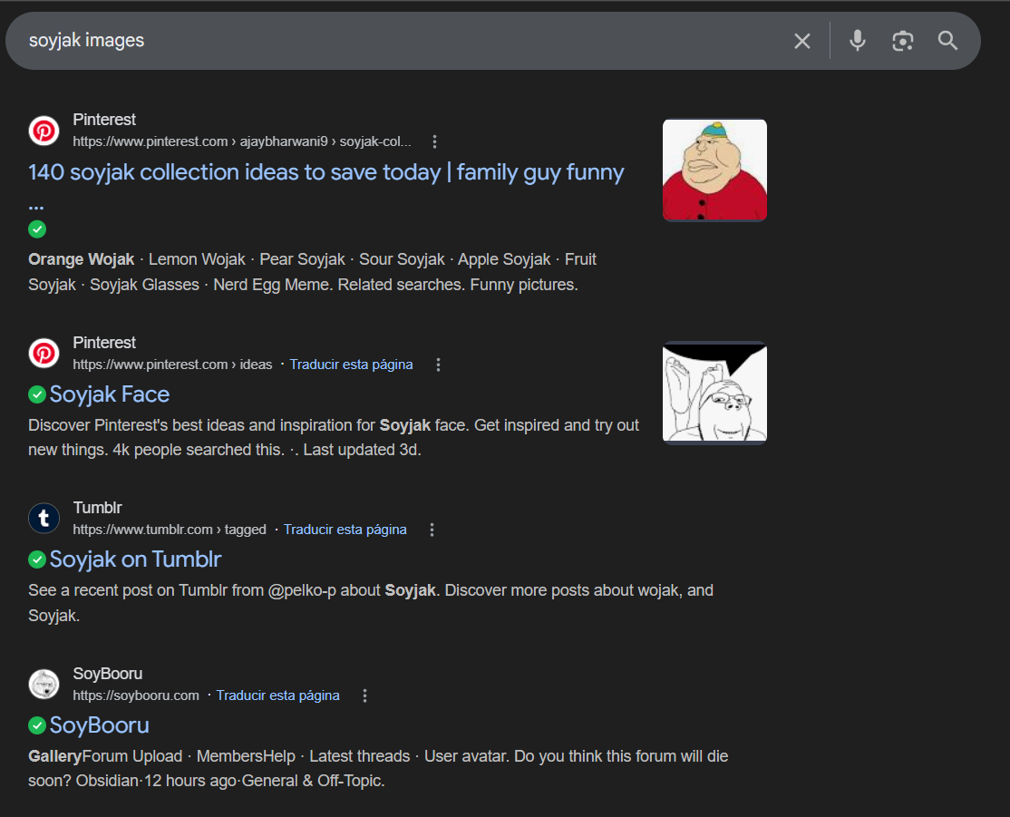The height and width of the screenshot is (817, 1010).
Task: Click the green checkmark beside Soyjak Face
Action: (37, 394)
